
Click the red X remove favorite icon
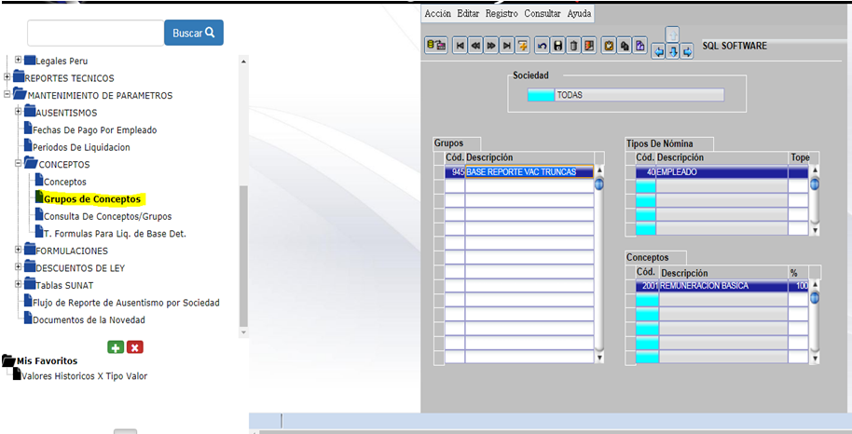pyautogui.click(x=134, y=346)
